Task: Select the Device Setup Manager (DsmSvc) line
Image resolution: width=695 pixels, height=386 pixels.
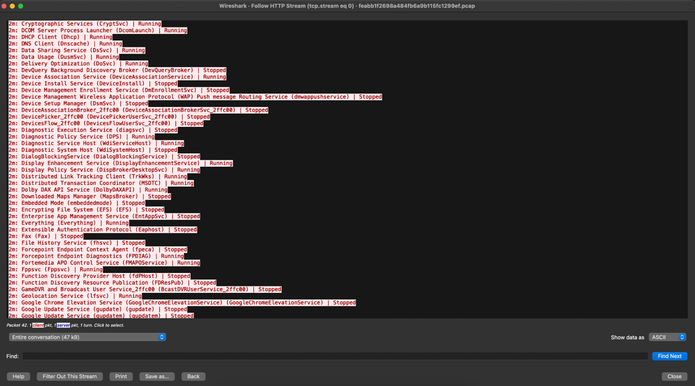Action: point(78,103)
